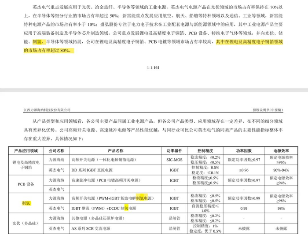Click 未披露 in efficiency column
Image resolution: width=308 pixels, height=234 pixels.
pyautogui.click(x=281, y=229)
